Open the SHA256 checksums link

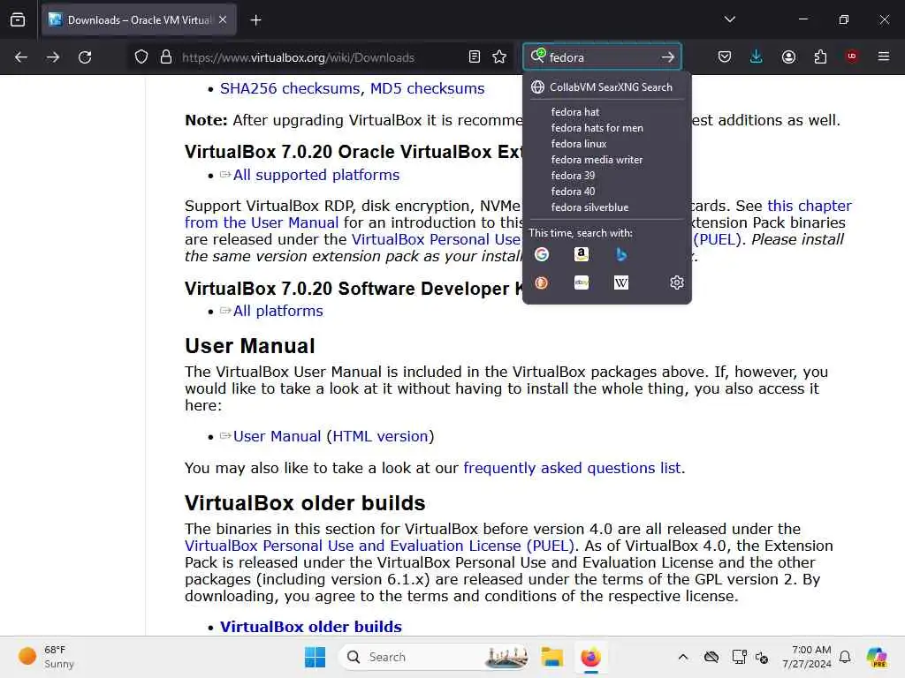pos(290,89)
